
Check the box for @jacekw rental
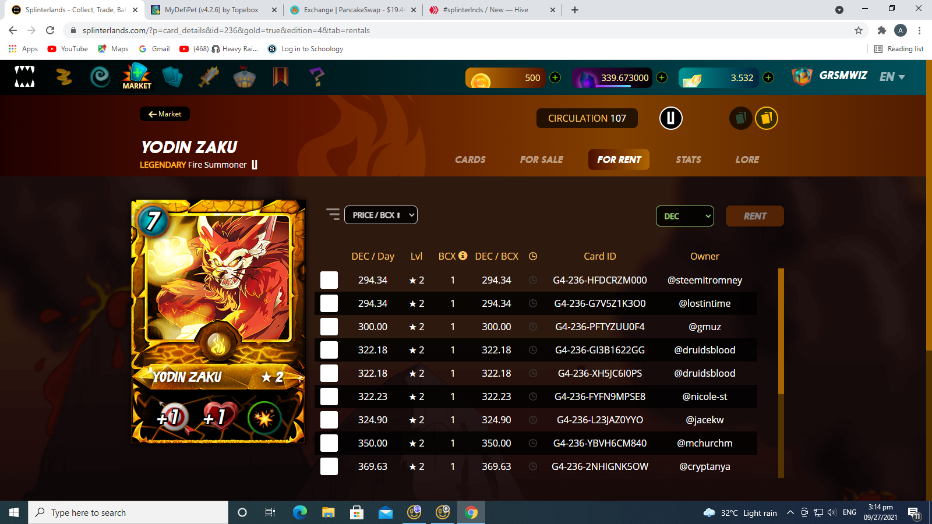(329, 420)
